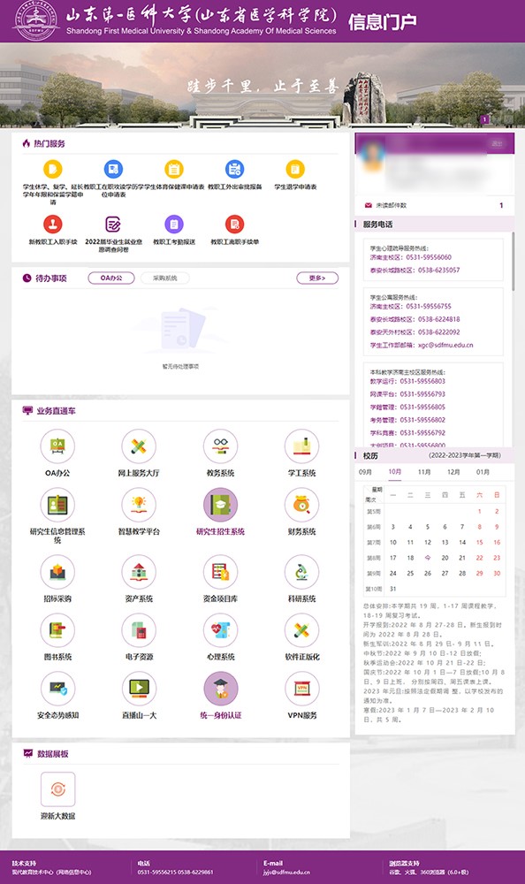The image size is (525, 884).
Task: Switch to the 采购系统 to-do tab
Action: click(164, 278)
